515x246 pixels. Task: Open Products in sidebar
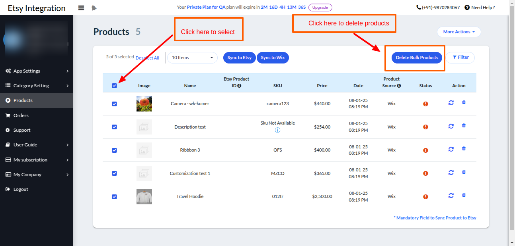[37, 100]
